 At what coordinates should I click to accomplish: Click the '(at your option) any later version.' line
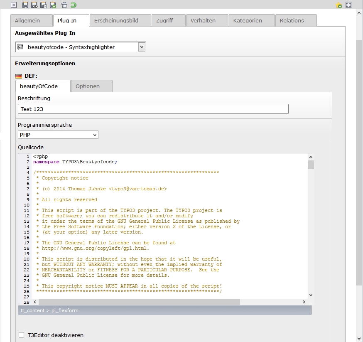click(x=90, y=232)
